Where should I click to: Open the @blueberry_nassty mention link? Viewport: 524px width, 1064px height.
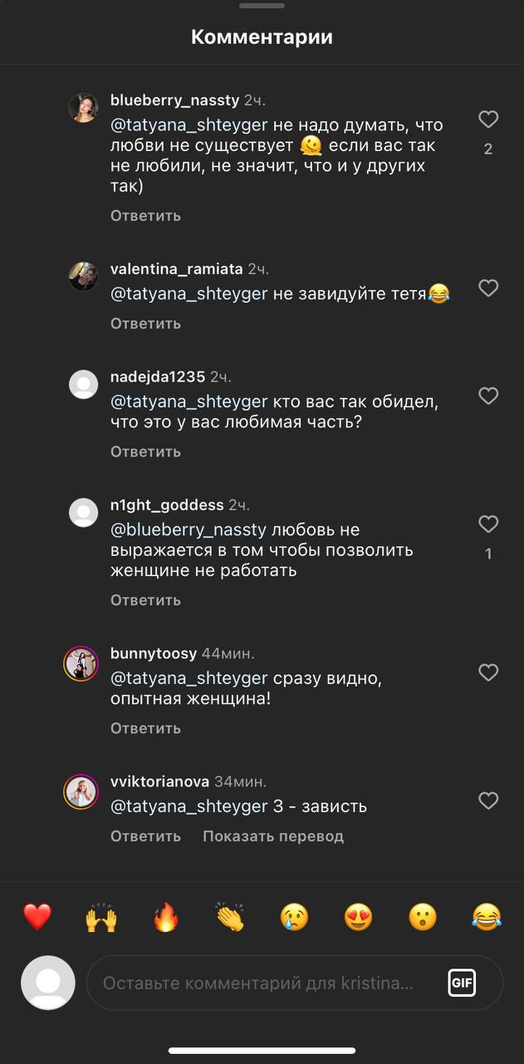point(189,530)
